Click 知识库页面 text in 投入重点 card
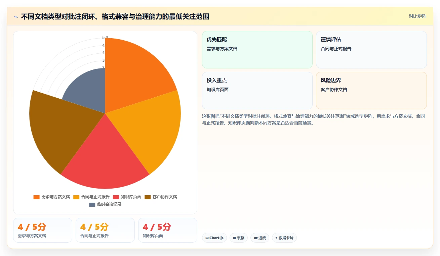Viewport: 440px width, 256px height. point(218,90)
